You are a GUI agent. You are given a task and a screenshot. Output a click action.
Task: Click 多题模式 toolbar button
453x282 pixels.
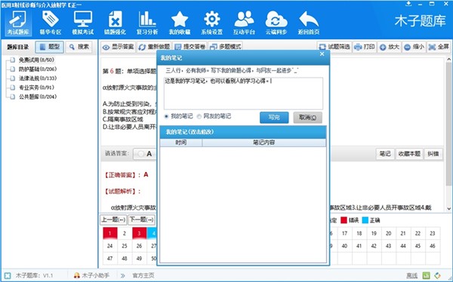click(x=225, y=47)
